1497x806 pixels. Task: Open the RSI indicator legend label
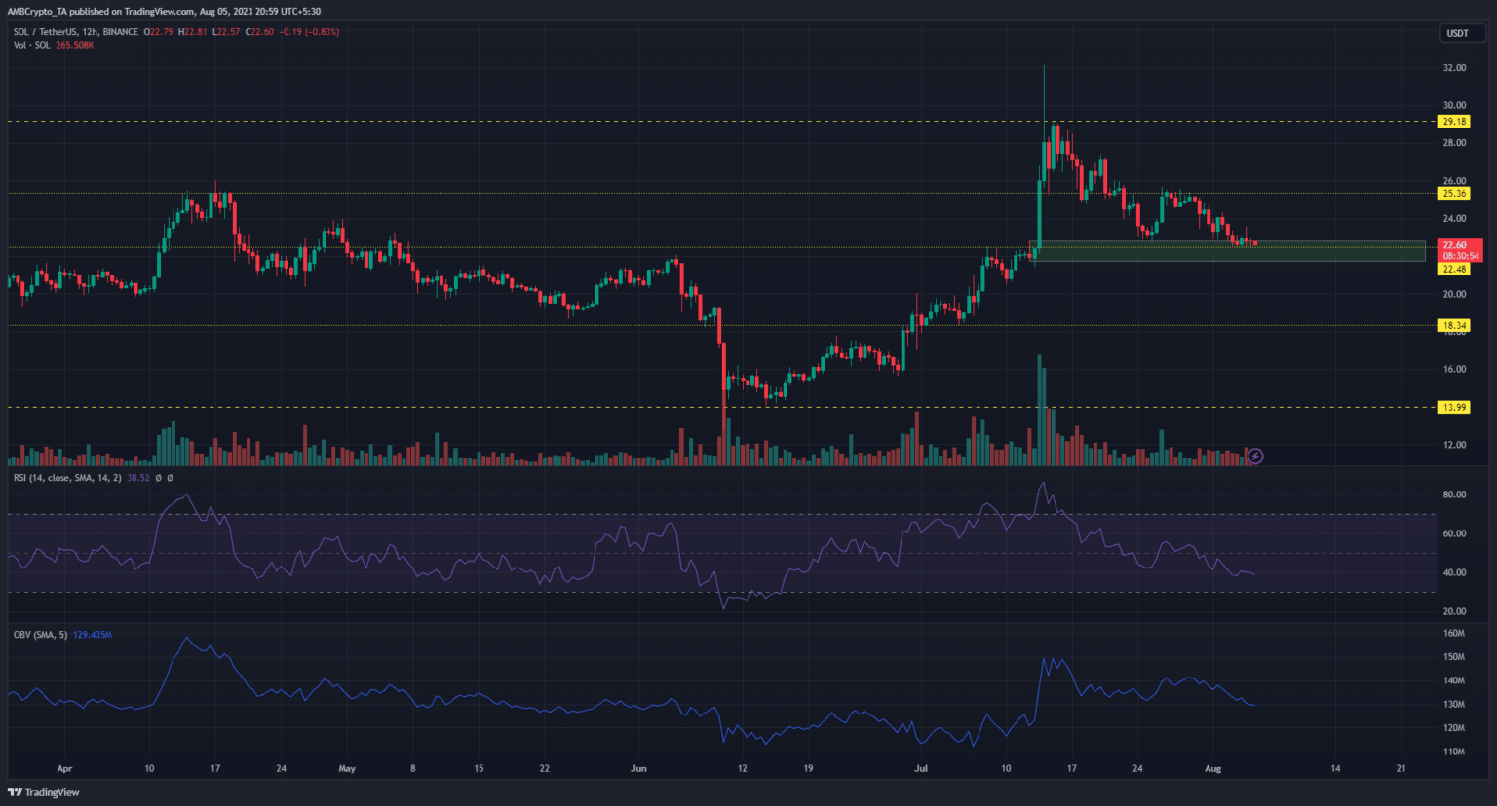(66, 478)
